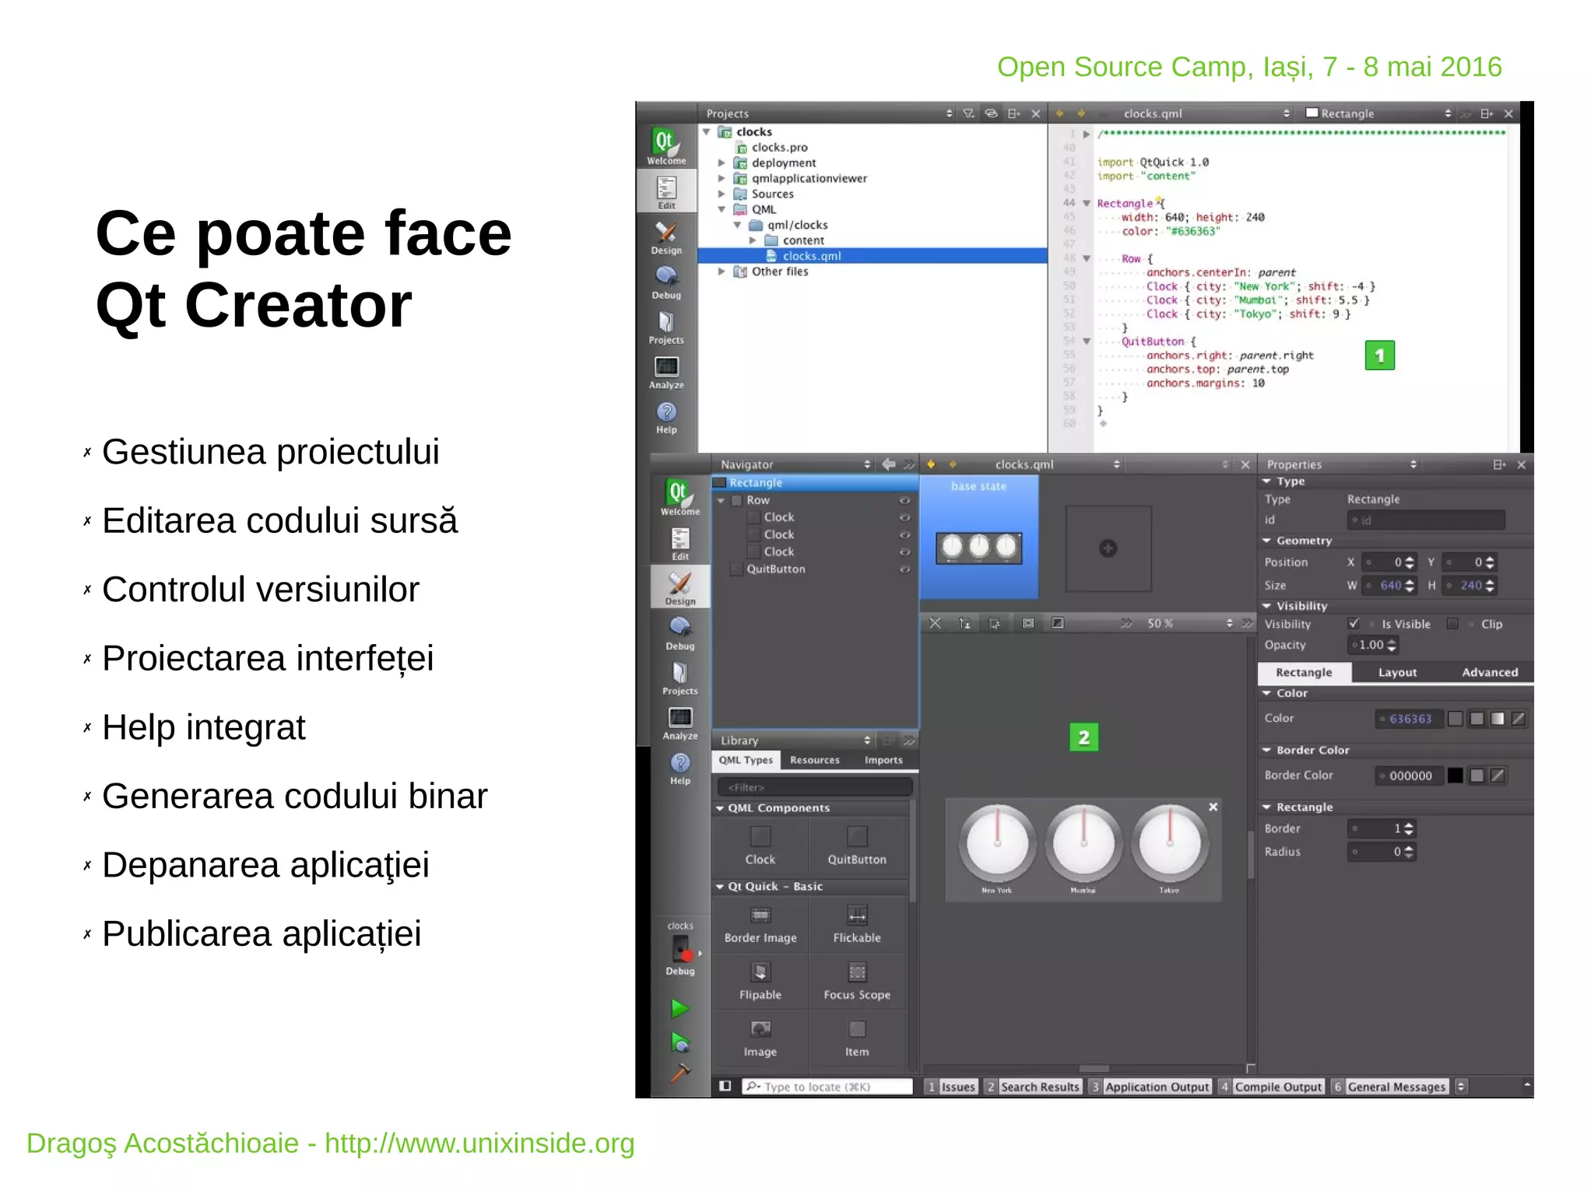Expand the Sources folder
The image size is (1594, 1194).
(722, 194)
